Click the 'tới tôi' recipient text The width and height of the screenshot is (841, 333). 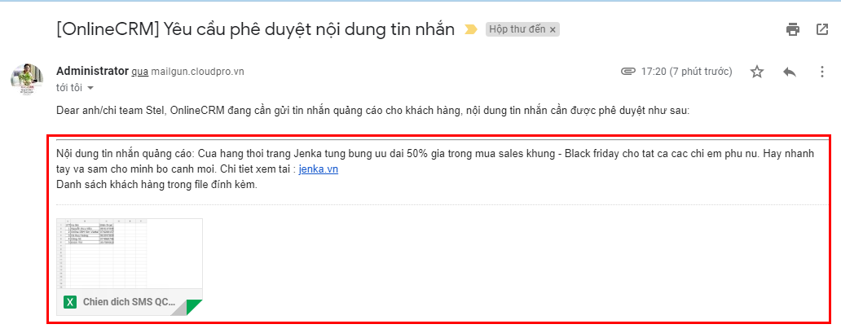(x=69, y=87)
